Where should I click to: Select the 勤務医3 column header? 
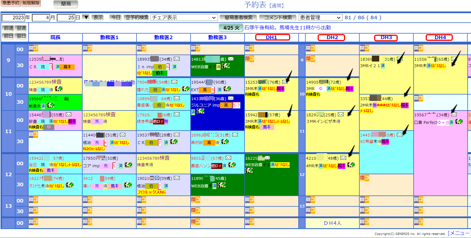tap(217, 37)
